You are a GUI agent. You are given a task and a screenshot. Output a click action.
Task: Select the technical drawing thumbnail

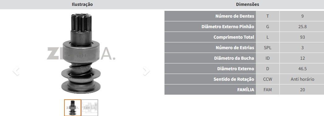pyautogui.click(x=90, y=108)
